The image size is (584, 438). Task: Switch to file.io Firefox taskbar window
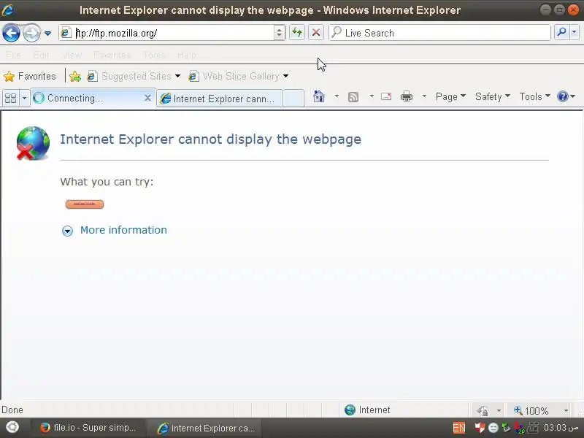click(x=88, y=428)
